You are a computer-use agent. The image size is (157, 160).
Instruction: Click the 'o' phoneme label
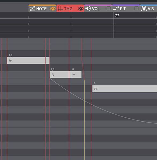95,83
